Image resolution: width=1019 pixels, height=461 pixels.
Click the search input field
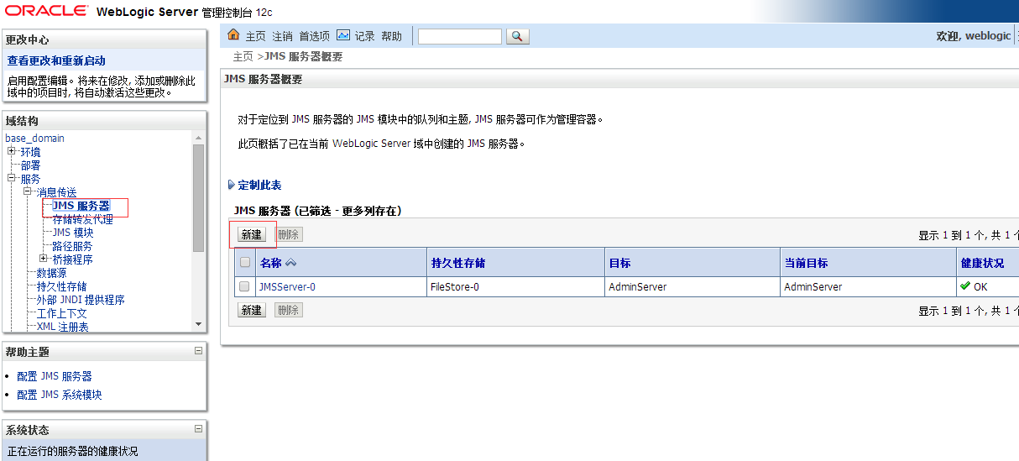coord(459,36)
